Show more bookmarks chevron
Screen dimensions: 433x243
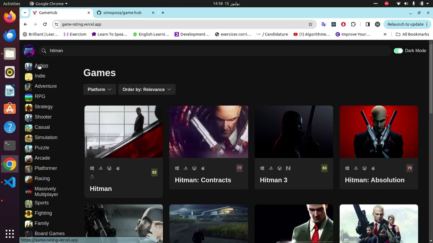click(x=385, y=34)
